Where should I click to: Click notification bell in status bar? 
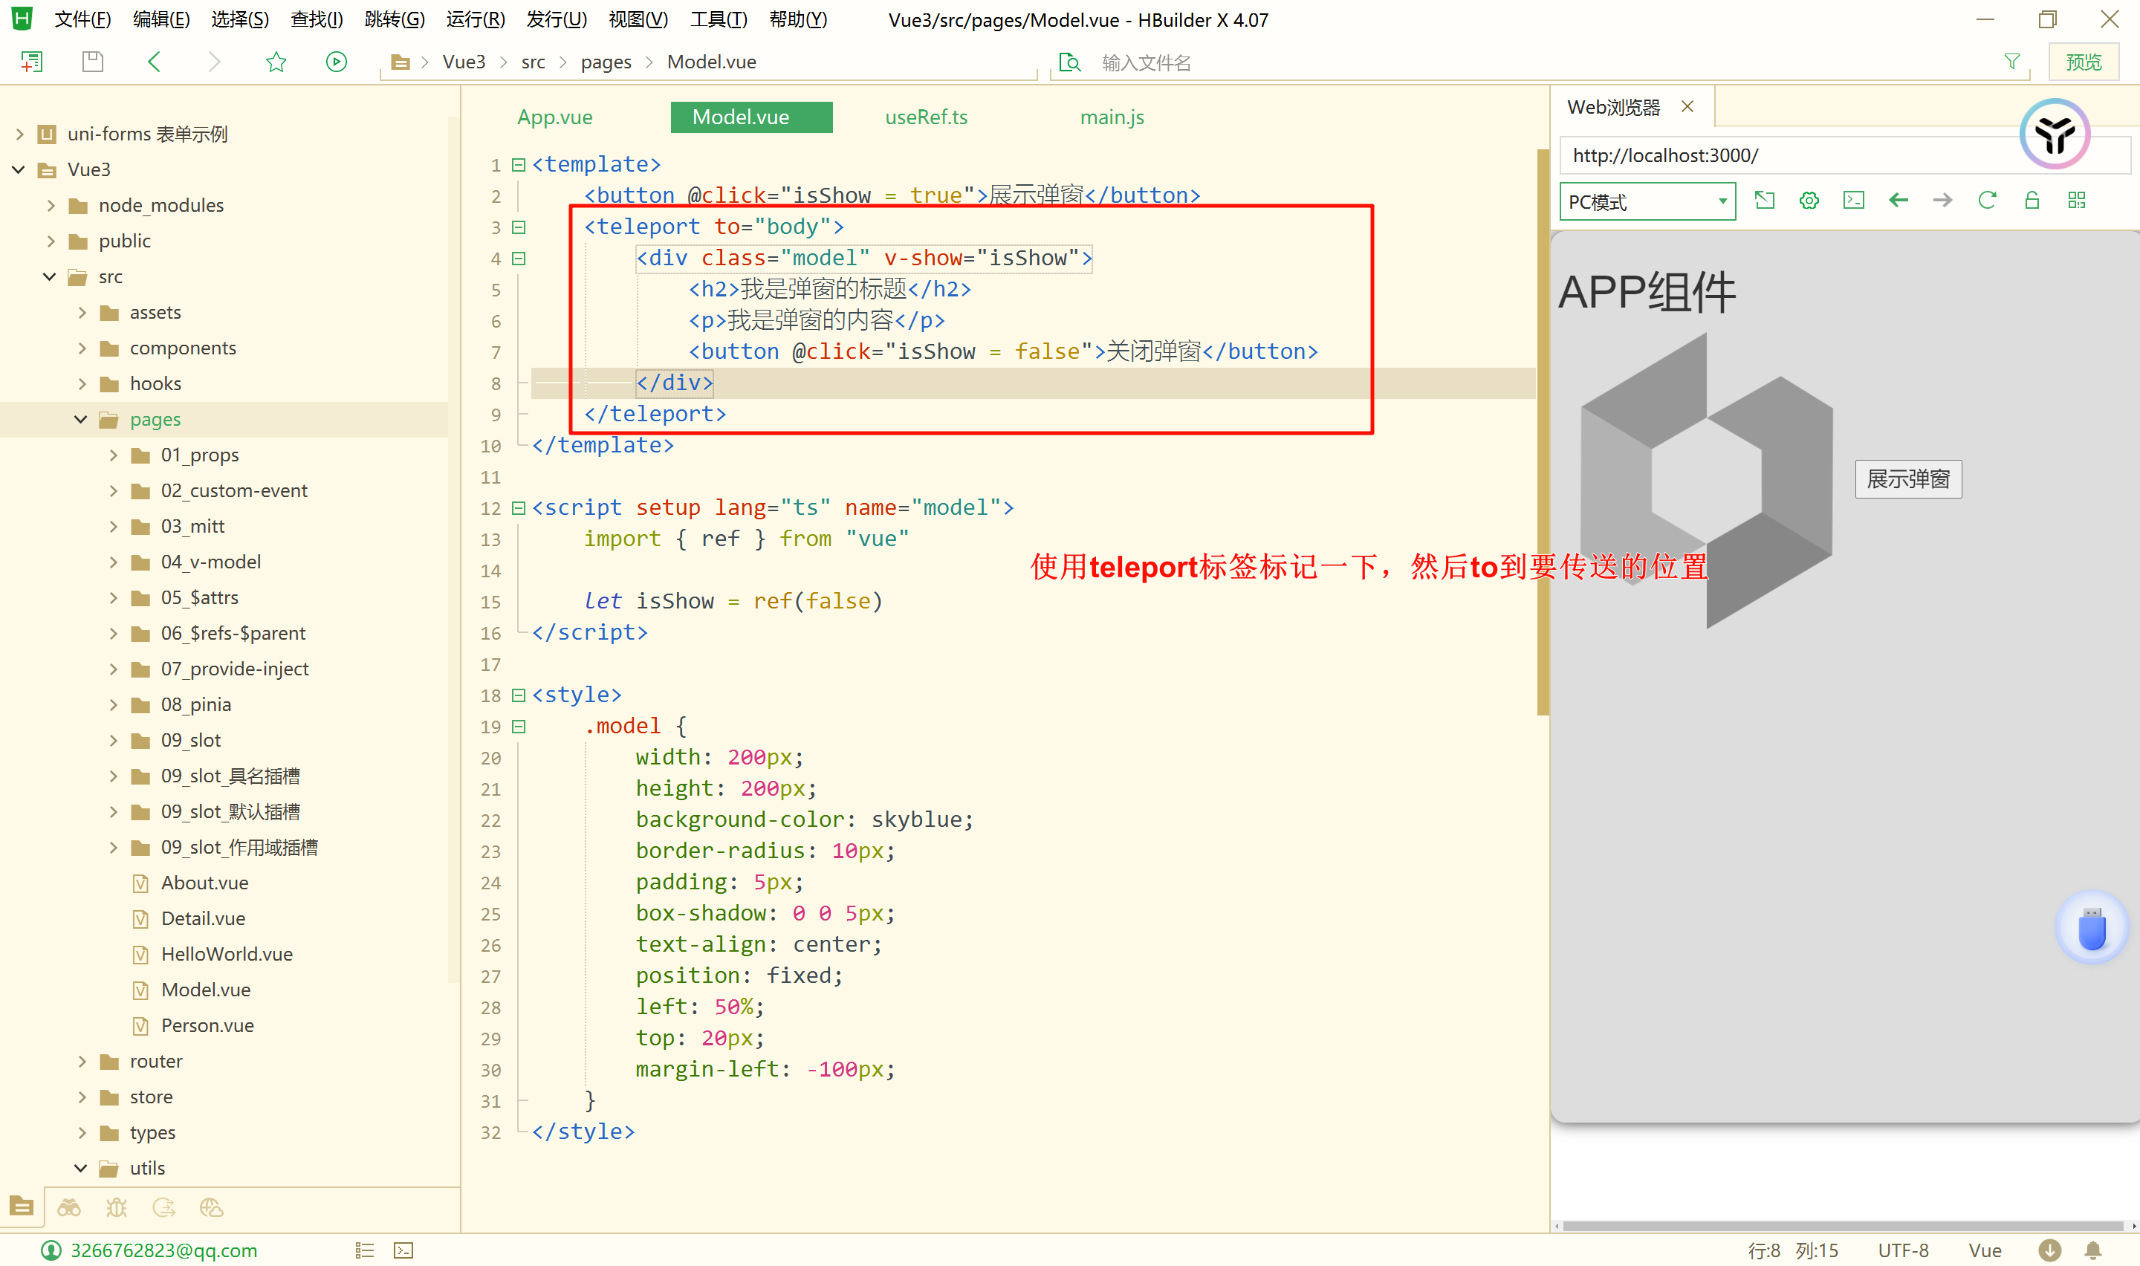[2093, 1250]
